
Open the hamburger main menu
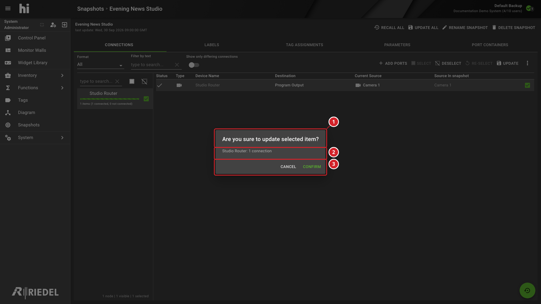coord(8,8)
